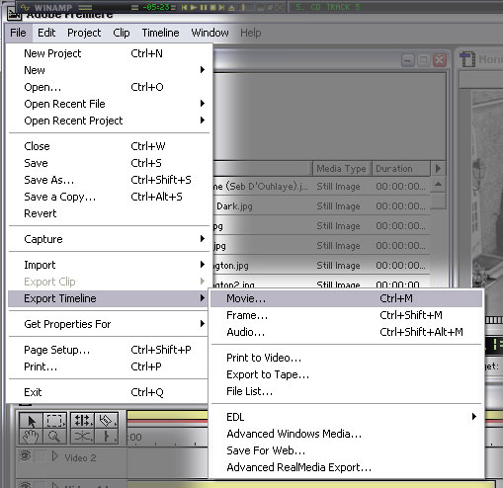Viewport: 503px width, 488px height.
Task: Skip to next track in Winamp
Action: point(221,7)
